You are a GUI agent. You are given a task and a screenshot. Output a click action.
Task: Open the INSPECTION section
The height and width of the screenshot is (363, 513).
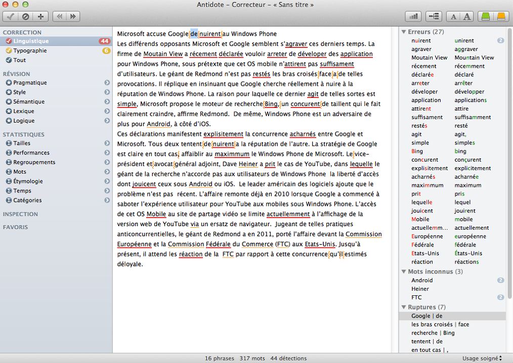coord(20,214)
